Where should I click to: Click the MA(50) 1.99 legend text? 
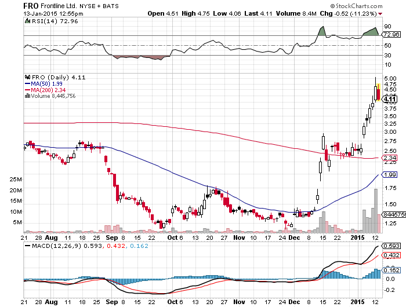pyautogui.click(x=46, y=84)
